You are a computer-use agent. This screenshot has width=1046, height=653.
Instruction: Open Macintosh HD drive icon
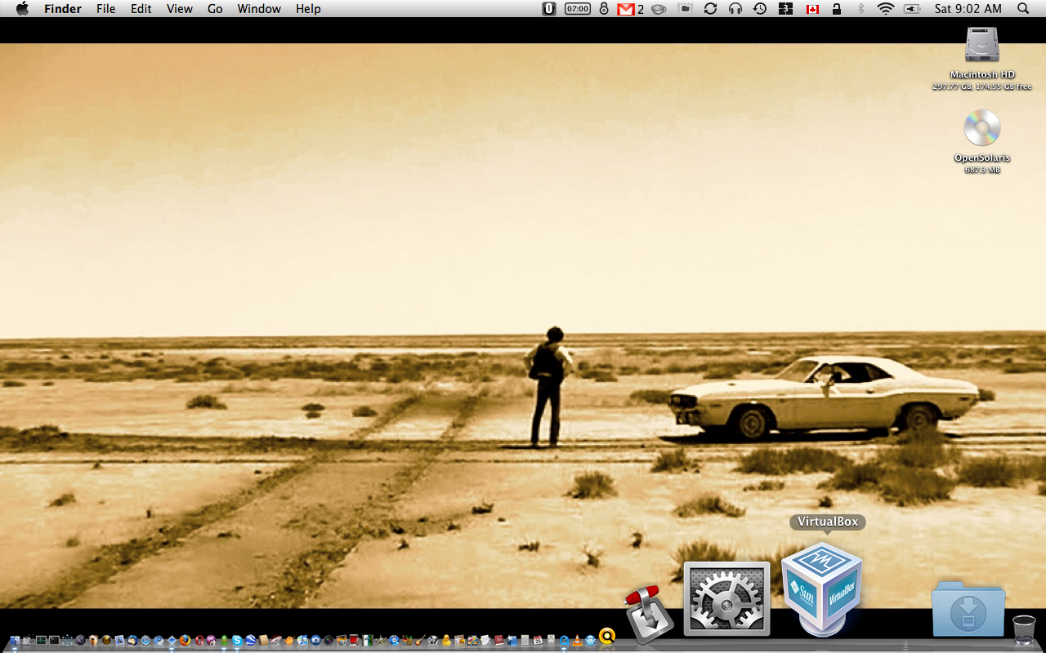[981, 45]
